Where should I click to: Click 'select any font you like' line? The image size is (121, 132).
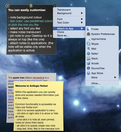click(24, 29)
